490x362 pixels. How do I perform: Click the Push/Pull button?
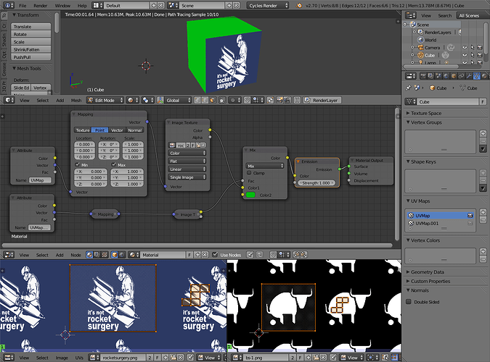[x=31, y=57]
